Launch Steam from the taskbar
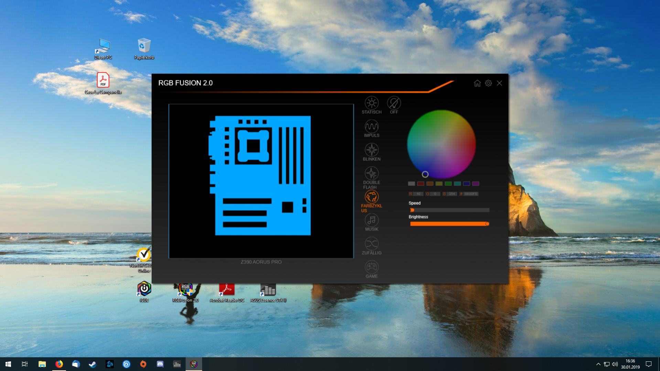This screenshot has height=371, width=660. coord(93,364)
